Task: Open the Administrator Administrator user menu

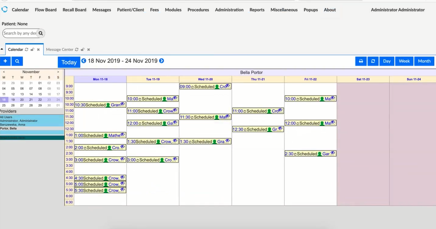Action: tap(398, 10)
